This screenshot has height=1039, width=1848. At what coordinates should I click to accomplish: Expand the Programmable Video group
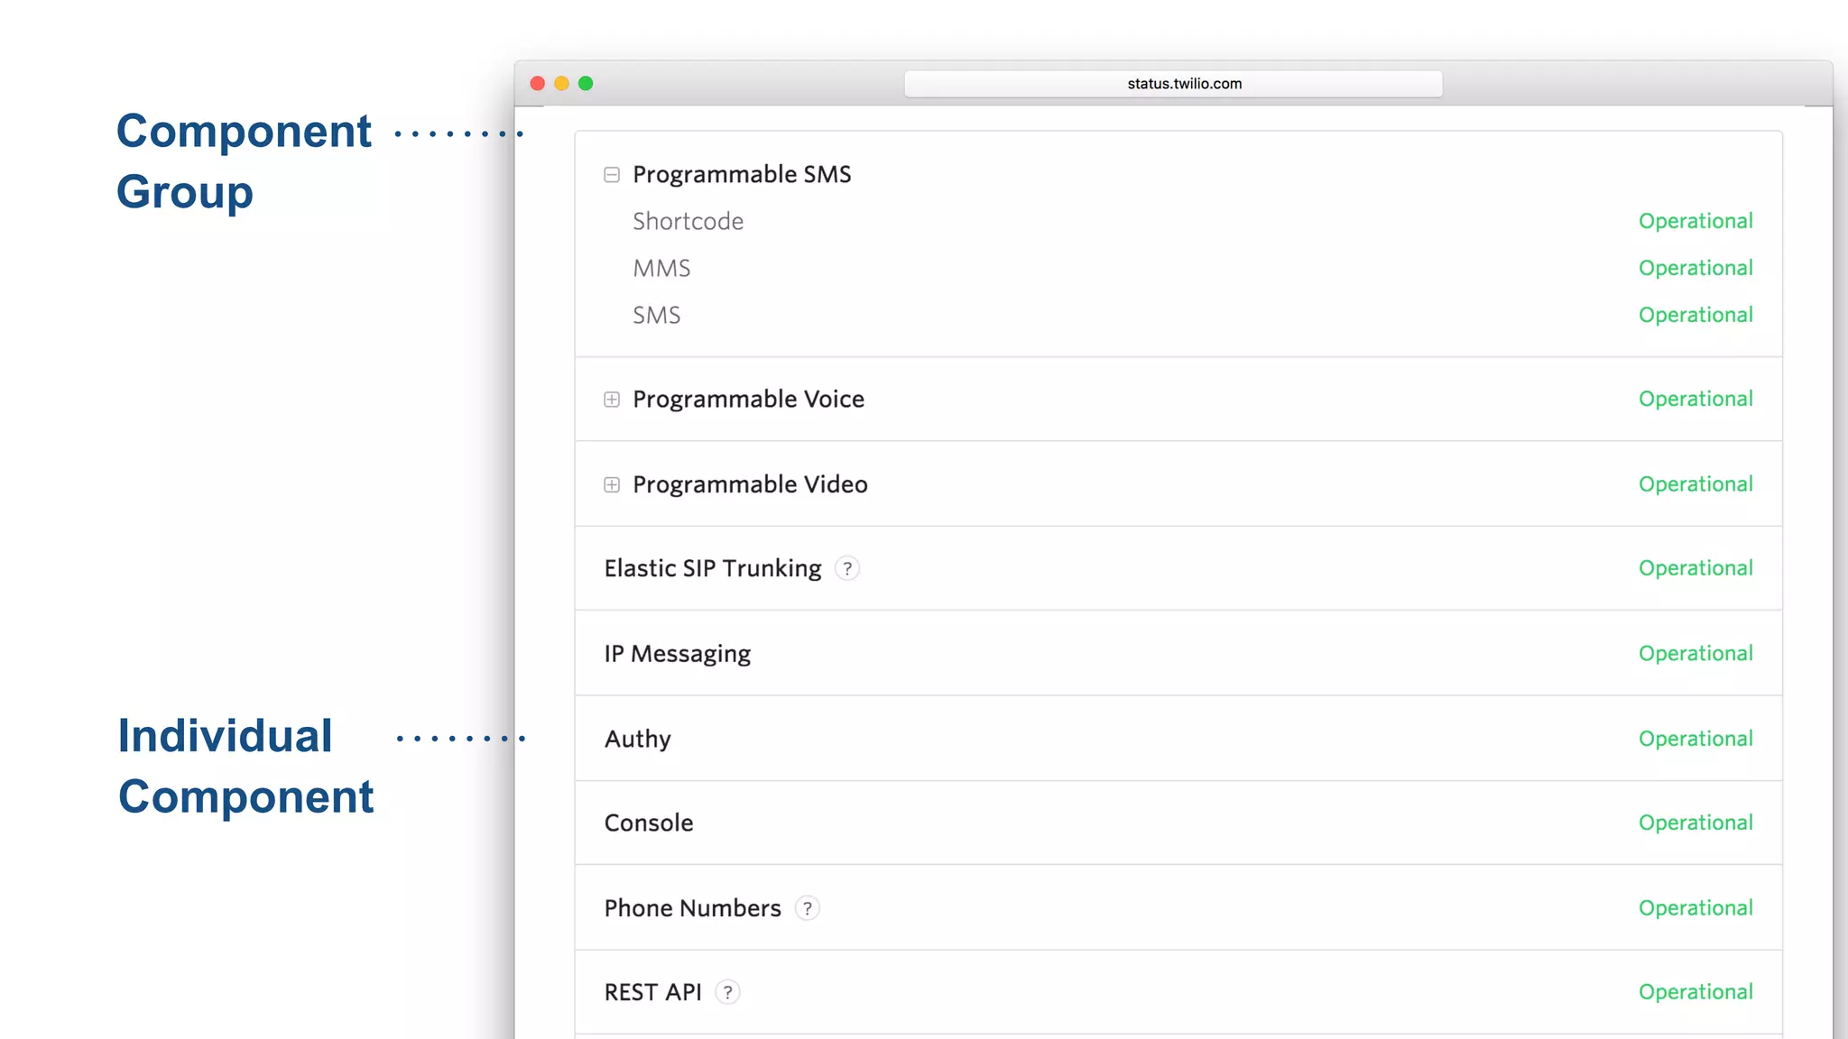612,485
